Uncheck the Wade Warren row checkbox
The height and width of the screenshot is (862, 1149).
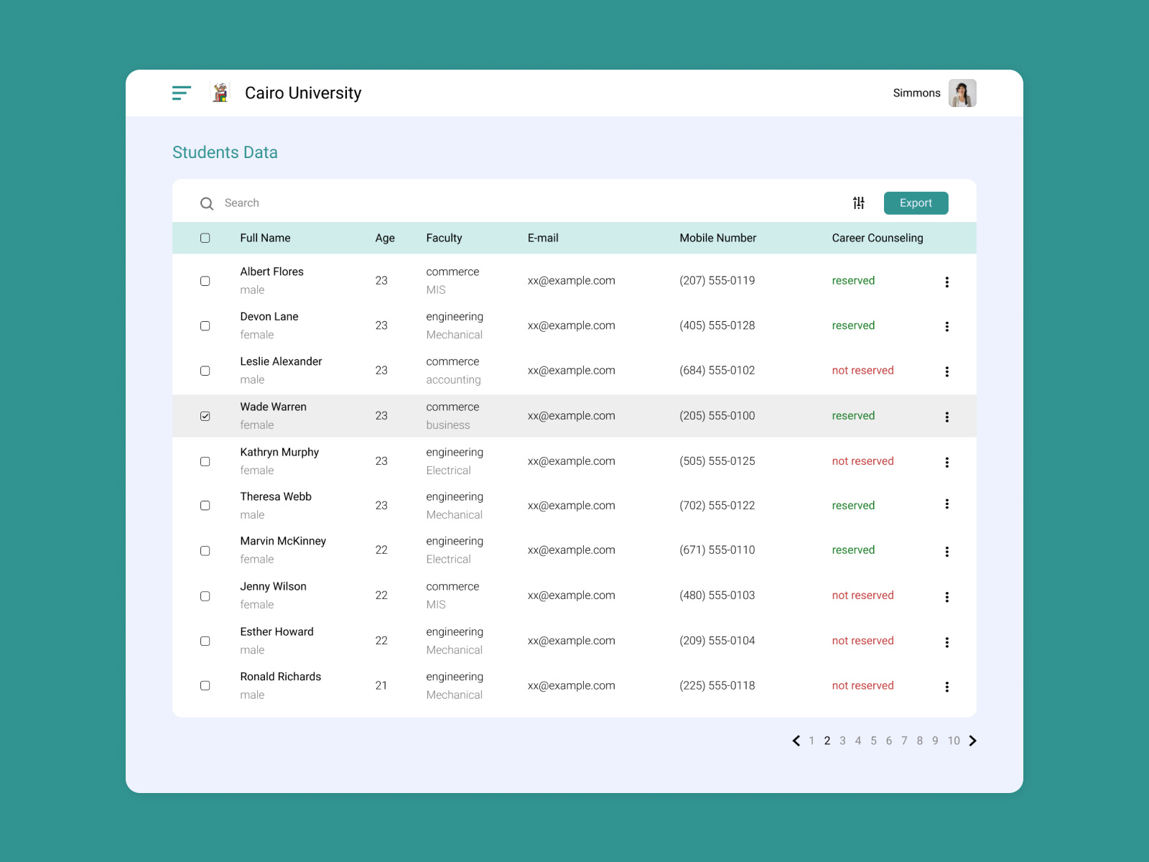[205, 416]
